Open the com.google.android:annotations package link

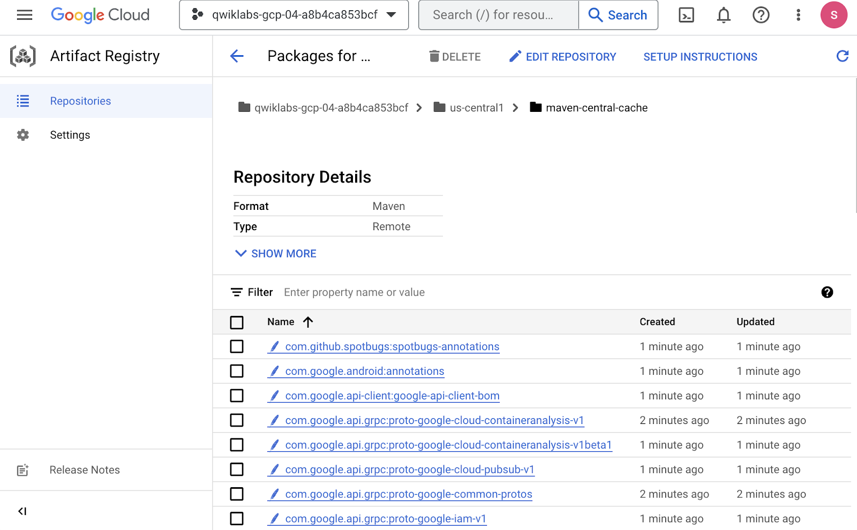[x=364, y=371]
